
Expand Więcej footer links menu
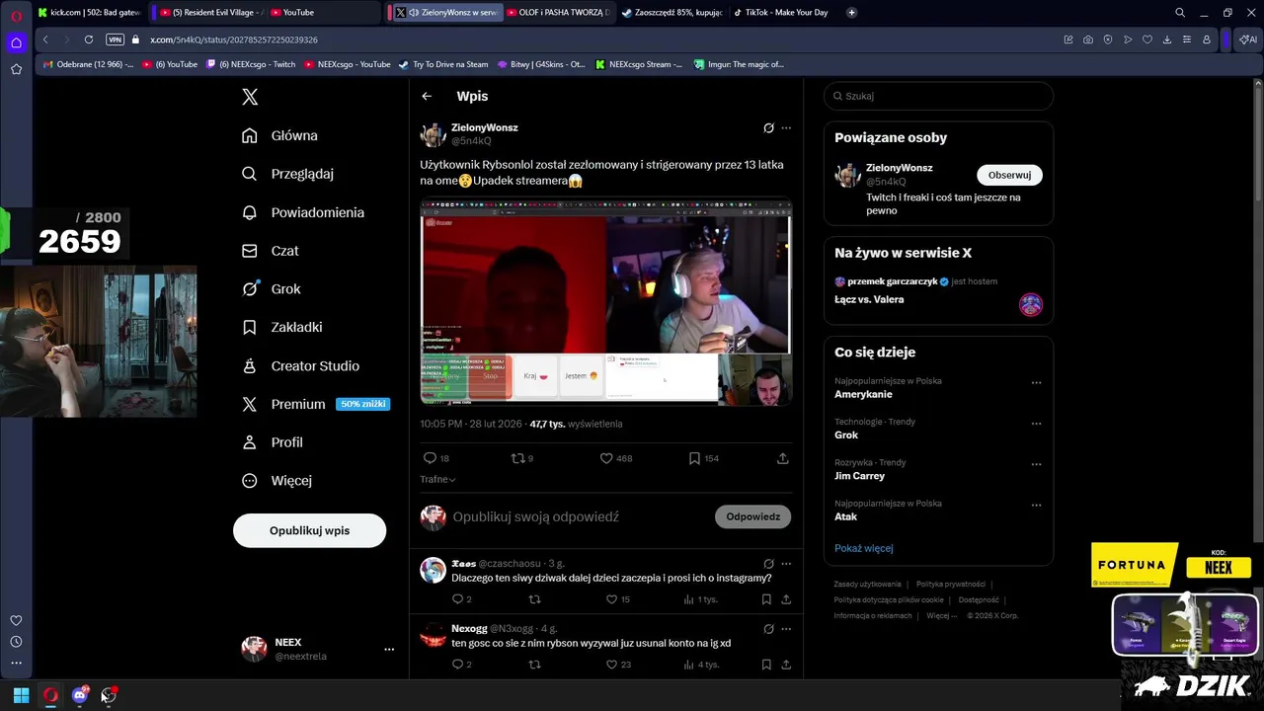942,615
